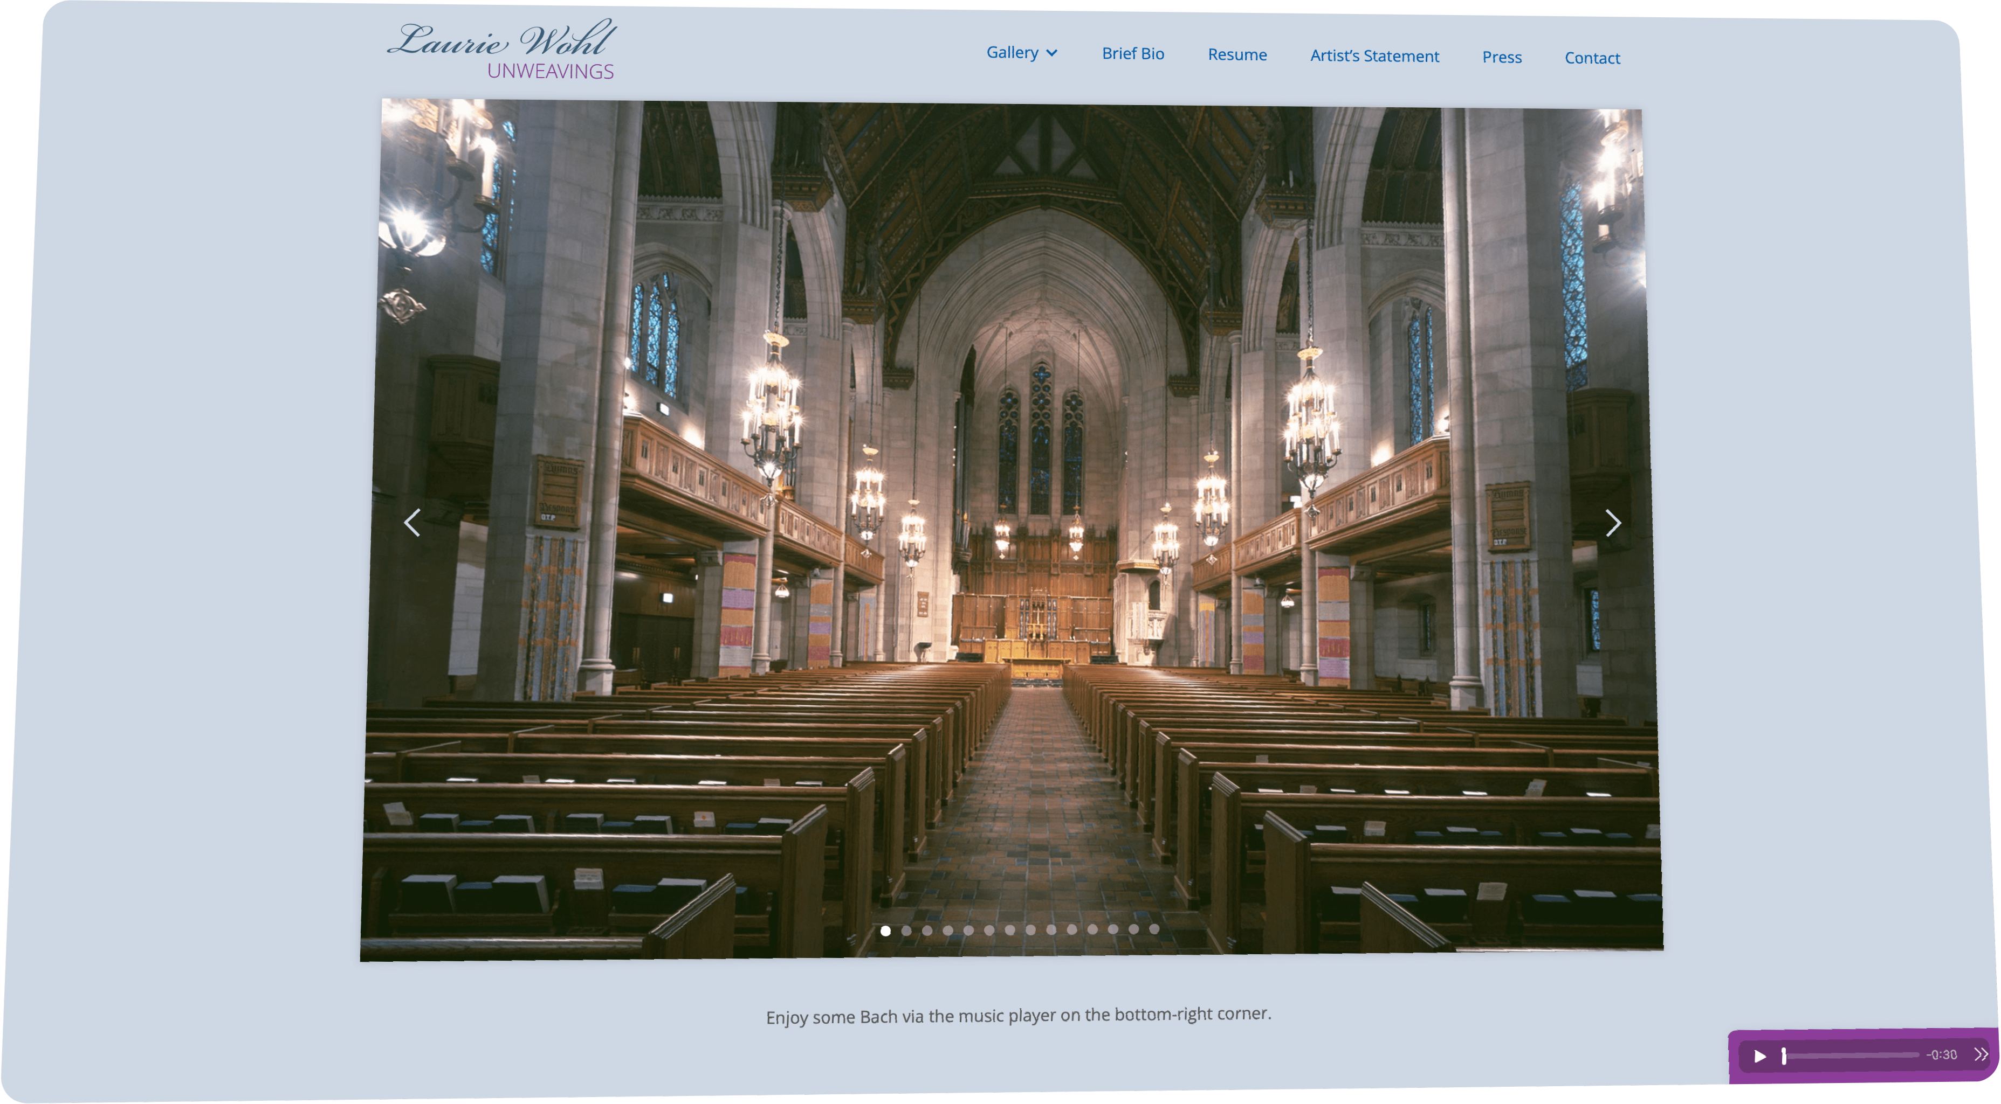
Task: Visit the Press page
Action: (x=1502, y=57)
